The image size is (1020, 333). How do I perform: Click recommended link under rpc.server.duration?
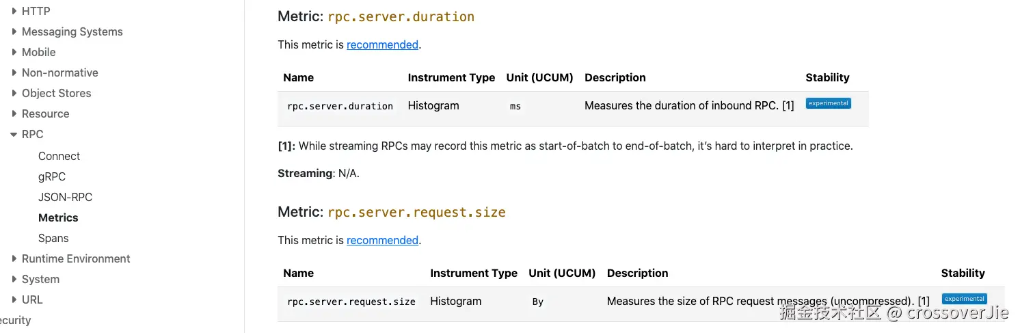[382, 44]
